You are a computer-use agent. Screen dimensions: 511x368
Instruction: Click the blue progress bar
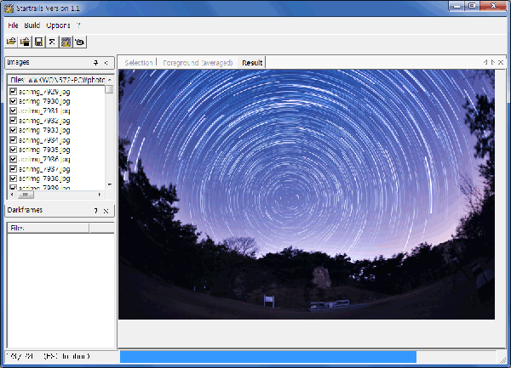(268, 357)
